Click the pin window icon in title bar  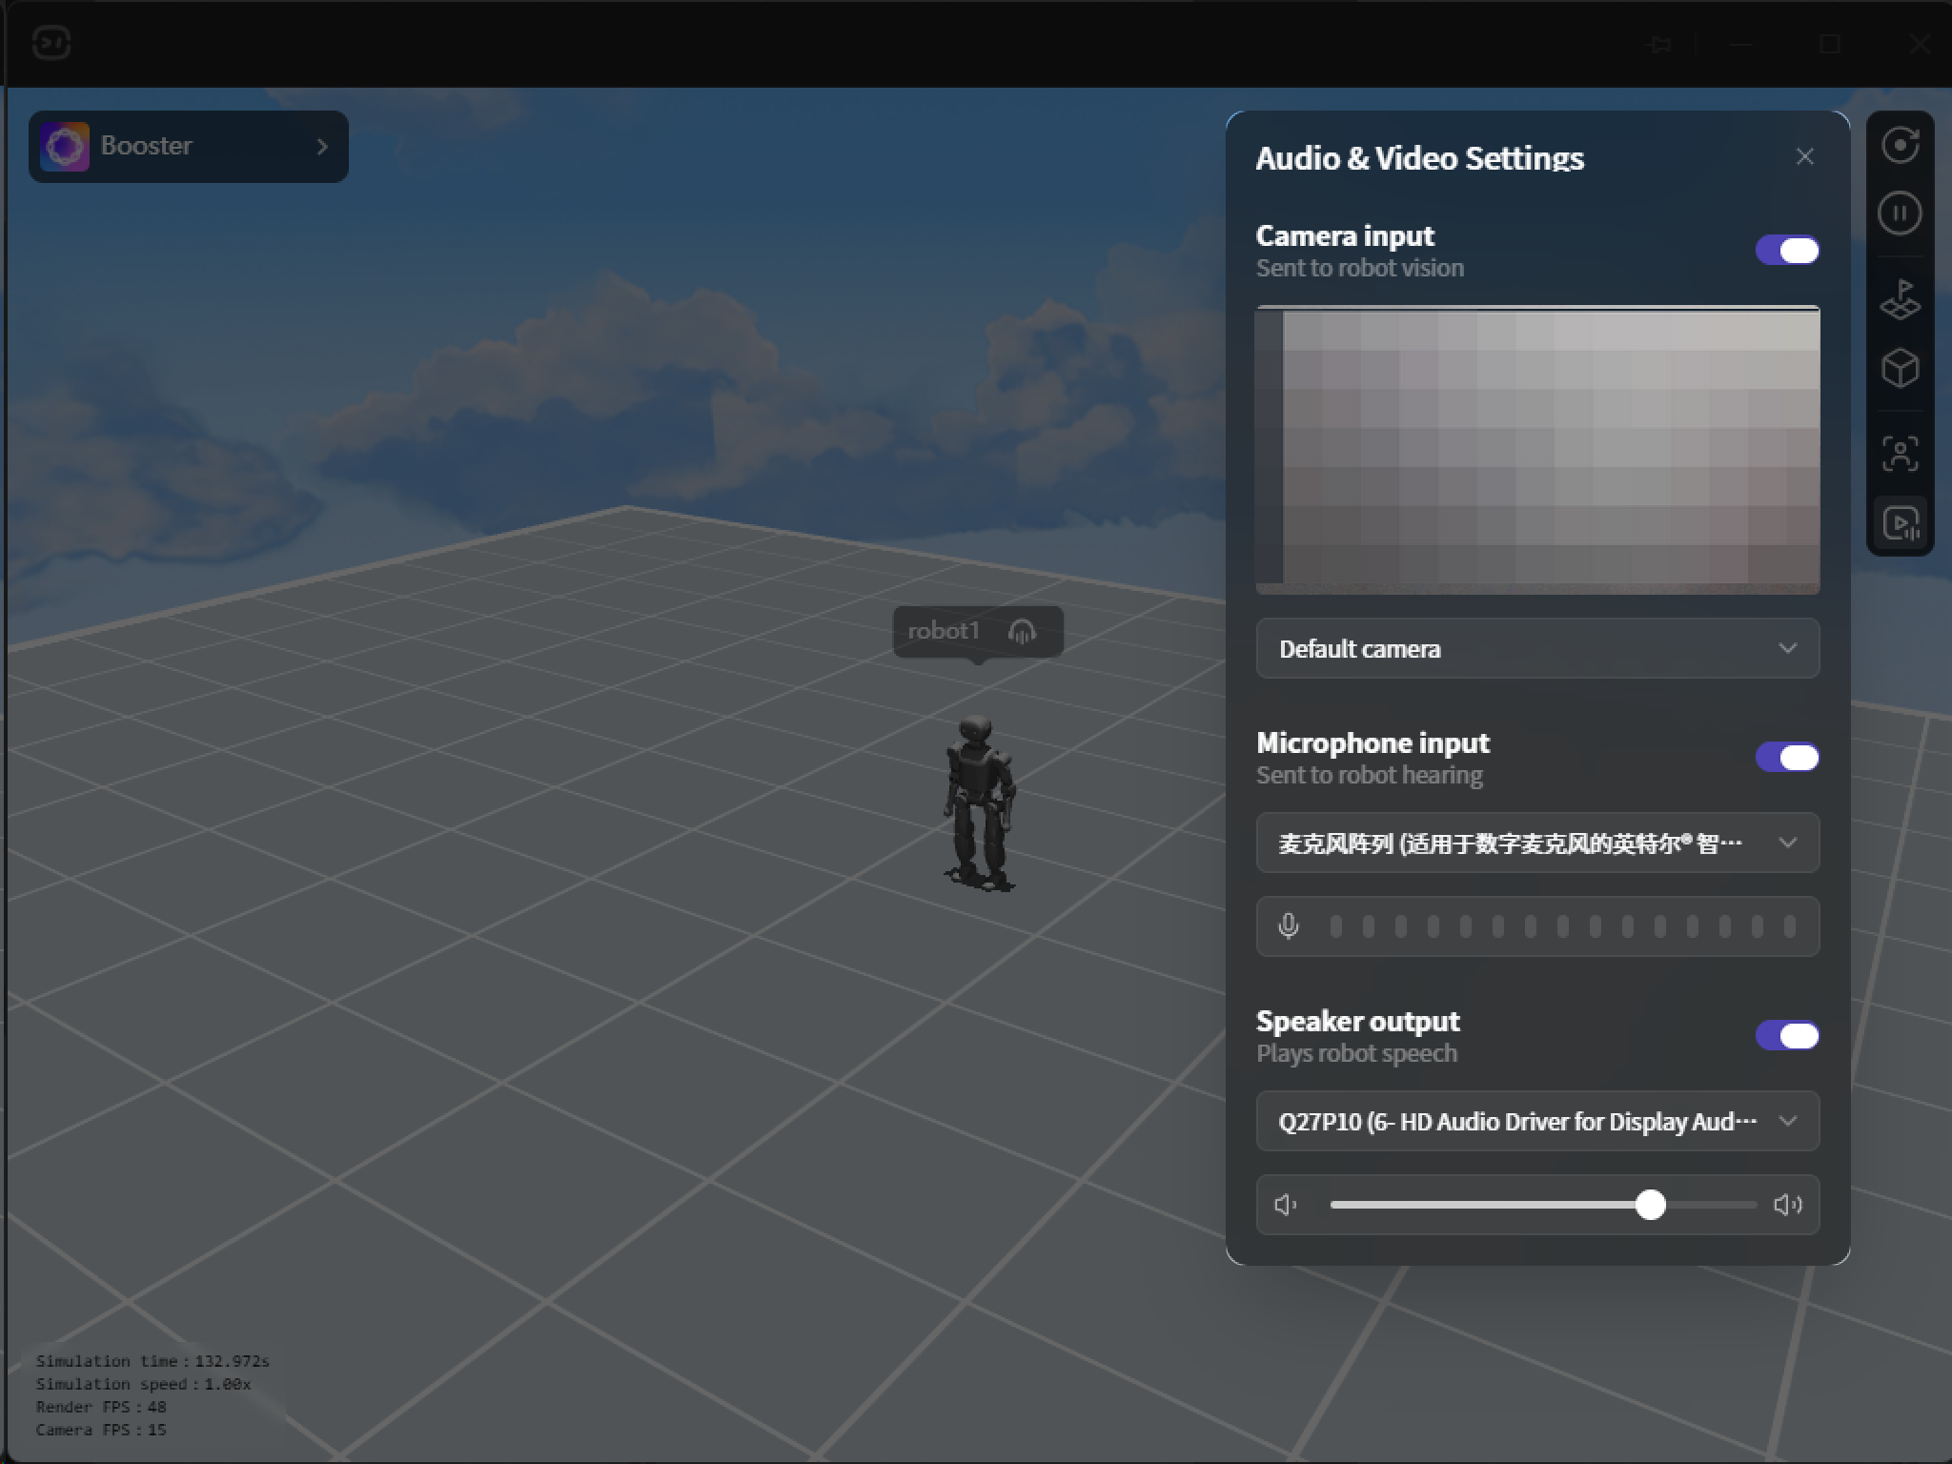click(1660, 44)
